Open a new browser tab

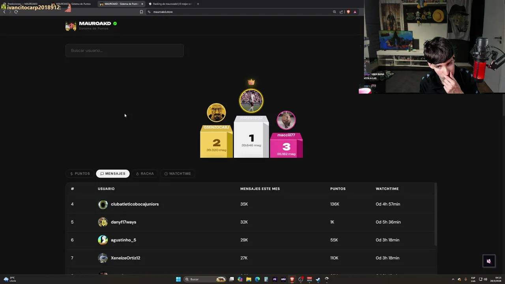pyautogui.click(x=198, y=4)
